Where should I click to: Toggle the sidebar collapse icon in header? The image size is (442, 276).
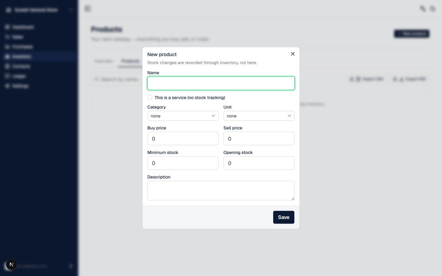tap(88, 9)
